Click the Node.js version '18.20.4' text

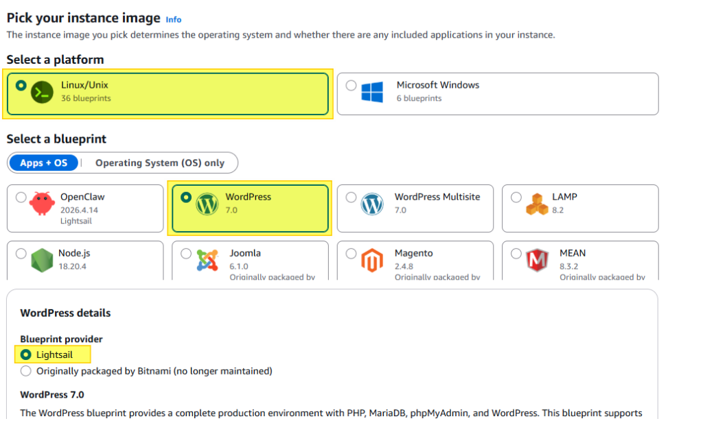click(72, 266)
